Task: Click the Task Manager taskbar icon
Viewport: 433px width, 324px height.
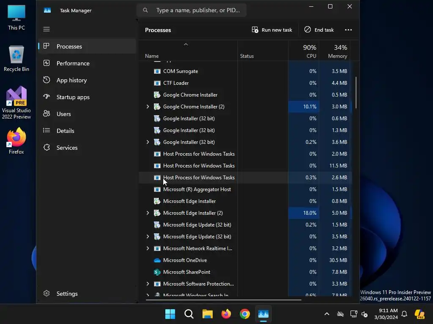Action: (x=263, y=314)
